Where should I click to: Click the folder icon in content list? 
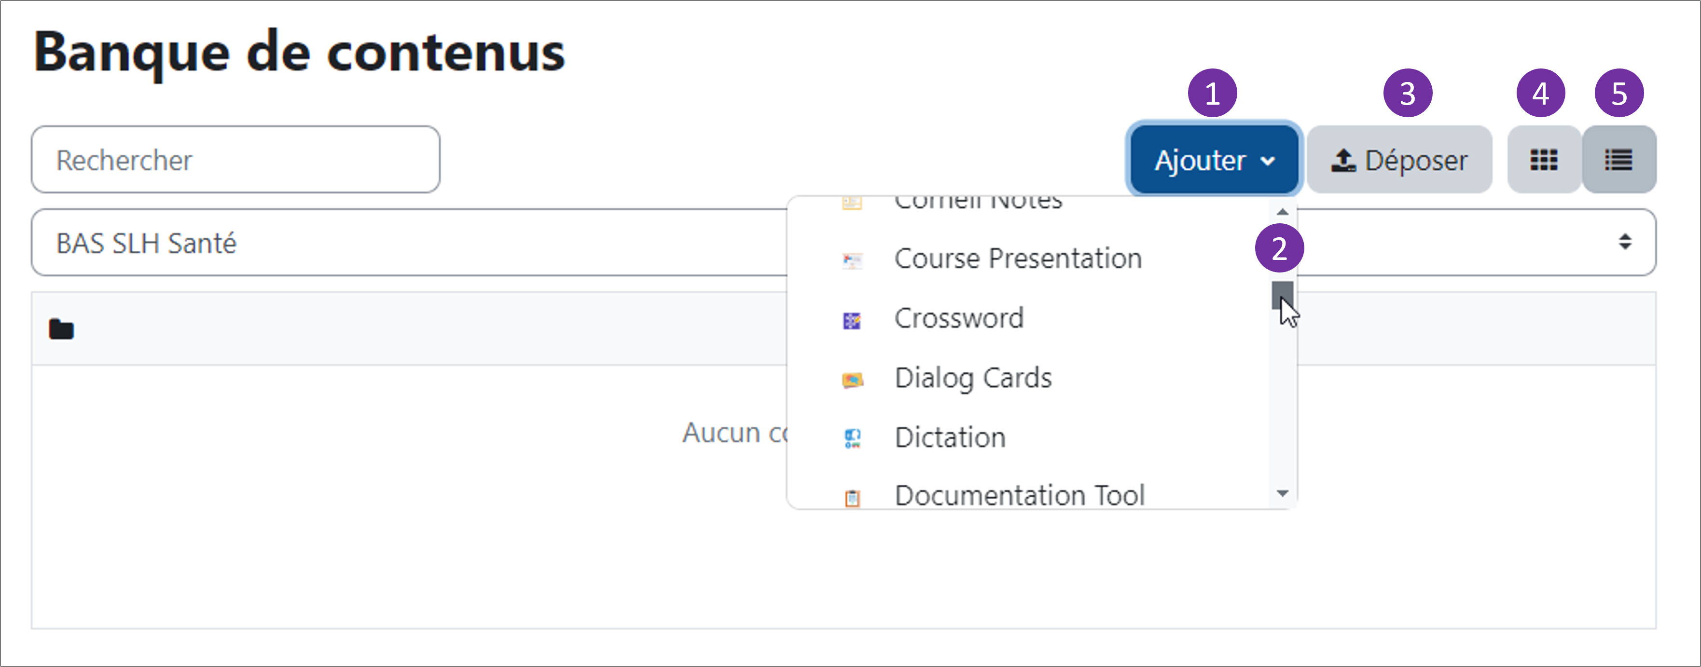point(61,328)
